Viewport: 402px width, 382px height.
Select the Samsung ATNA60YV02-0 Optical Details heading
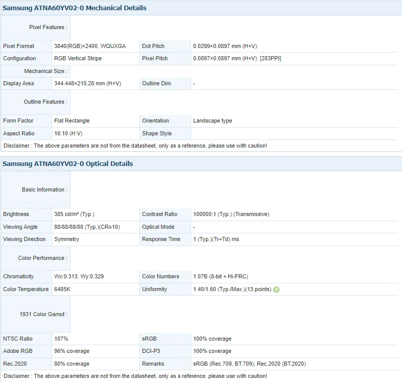[x=68, y=164]
